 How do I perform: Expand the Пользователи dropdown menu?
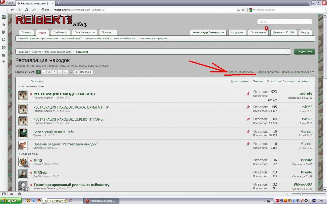tap(85, 33)
